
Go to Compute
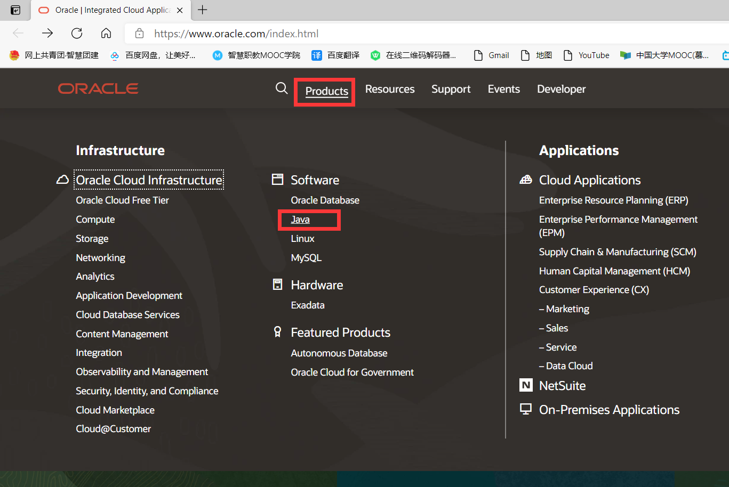point(95,220)
